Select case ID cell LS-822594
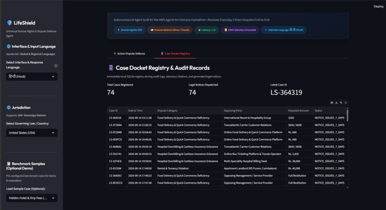 (x=117, y=168)
